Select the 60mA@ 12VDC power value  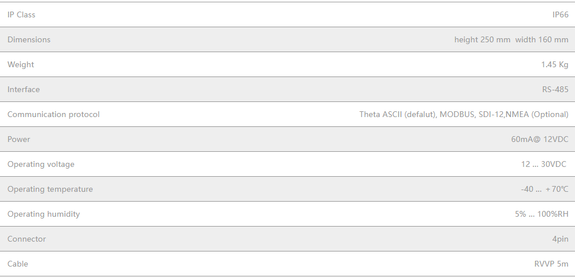point(540,139)
